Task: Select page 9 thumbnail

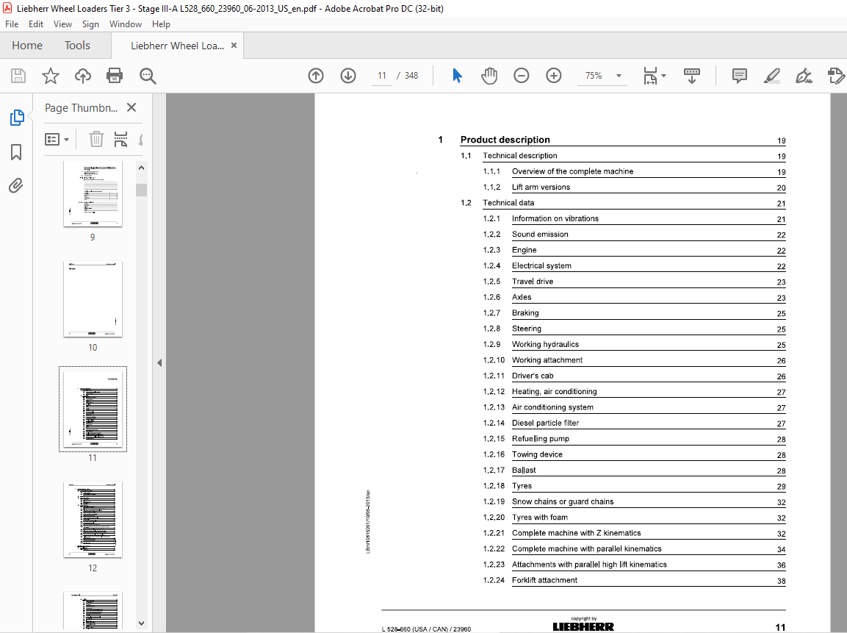Action: click(93, 193)
